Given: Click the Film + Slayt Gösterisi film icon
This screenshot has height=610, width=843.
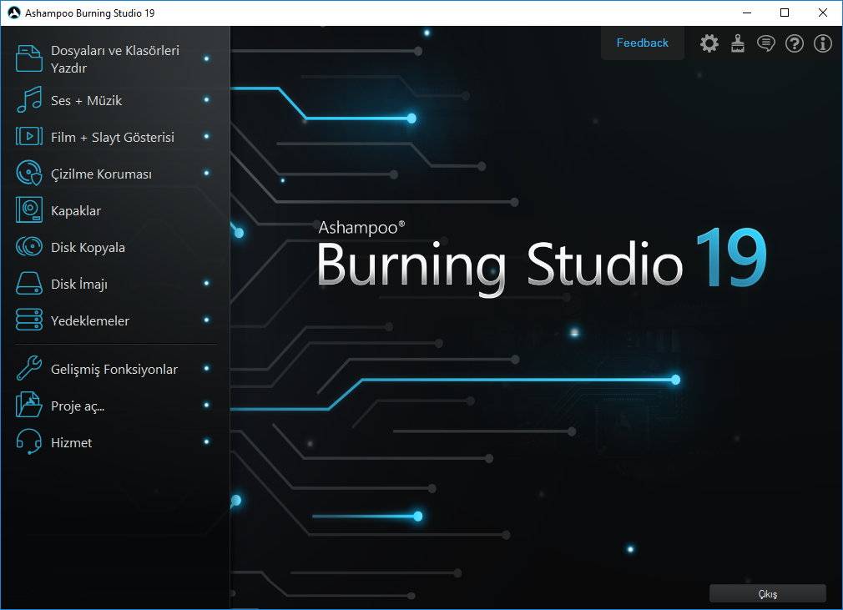Looking at the screenshot, I should coord(29,137).
